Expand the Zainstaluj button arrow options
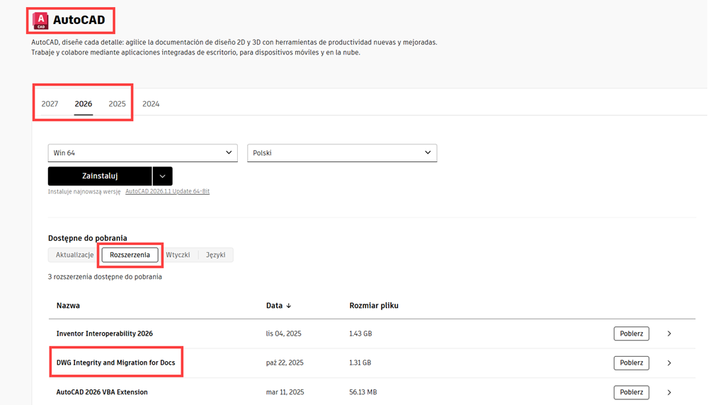 [x=163, y=176]
